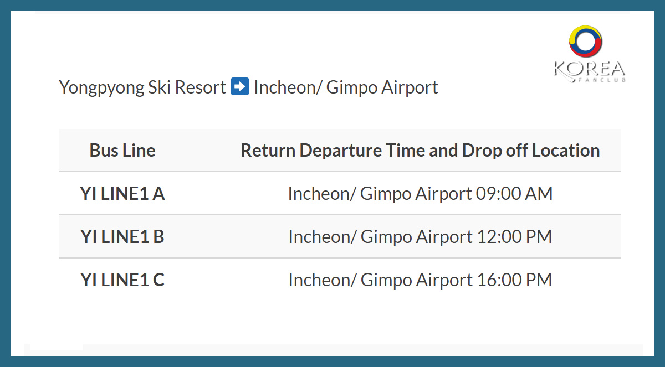
Task: Click the FANCLUB text under the logo
Action: click(x=606, y=80)
